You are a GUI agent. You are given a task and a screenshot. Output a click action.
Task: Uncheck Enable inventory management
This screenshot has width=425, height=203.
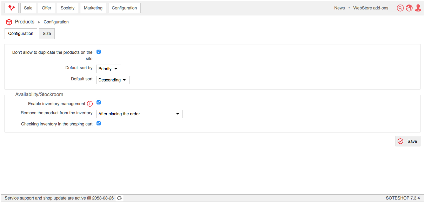coord(99,102)
